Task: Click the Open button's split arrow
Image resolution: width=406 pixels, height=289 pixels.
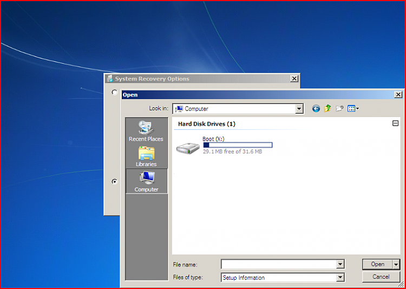Action: coord(396,265)
